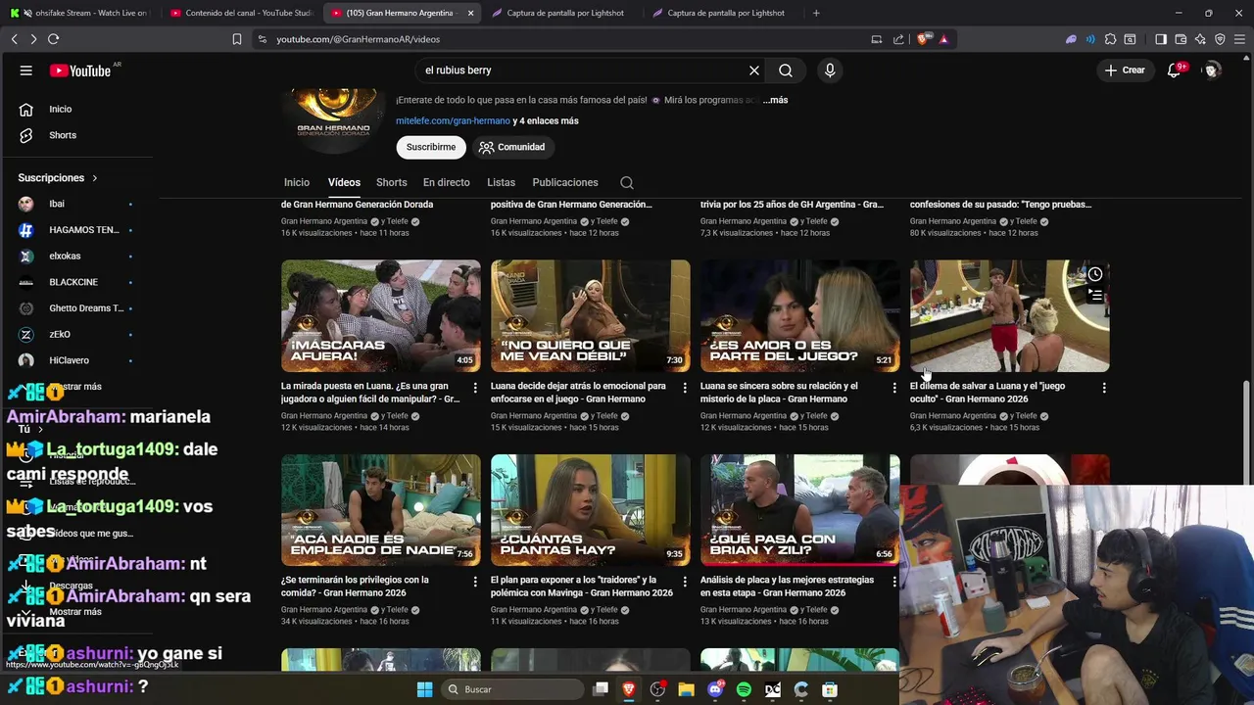Switch to the 'ohsiifake Stream' browser tab
Viewport: 1254px width, 705px height.
tap(78, 13)
